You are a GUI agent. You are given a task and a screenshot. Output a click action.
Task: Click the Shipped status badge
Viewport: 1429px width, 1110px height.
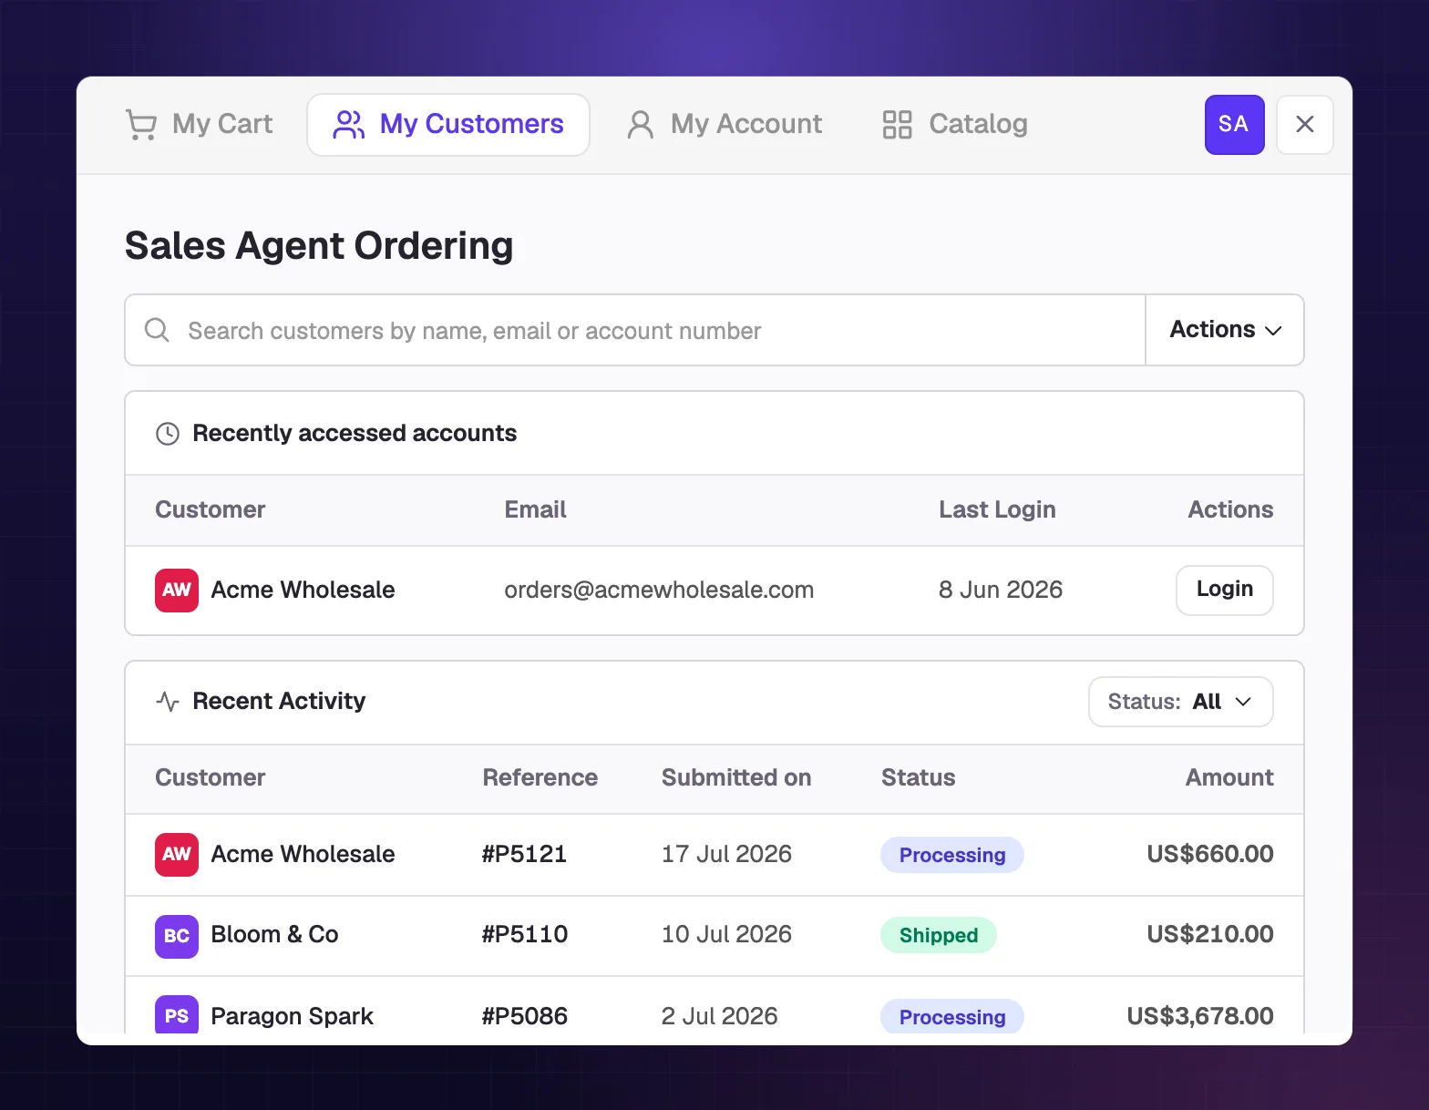(939, 935)
